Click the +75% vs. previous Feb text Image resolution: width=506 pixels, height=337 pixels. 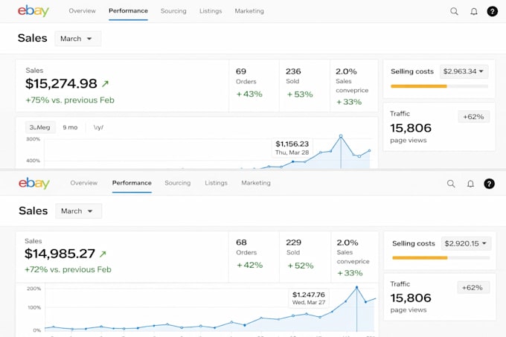point(70,100)
